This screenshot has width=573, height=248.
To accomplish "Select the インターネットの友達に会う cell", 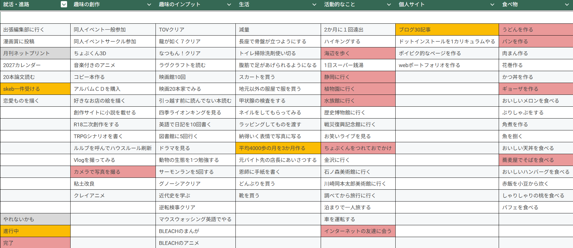I will click(x=358, y=231).
